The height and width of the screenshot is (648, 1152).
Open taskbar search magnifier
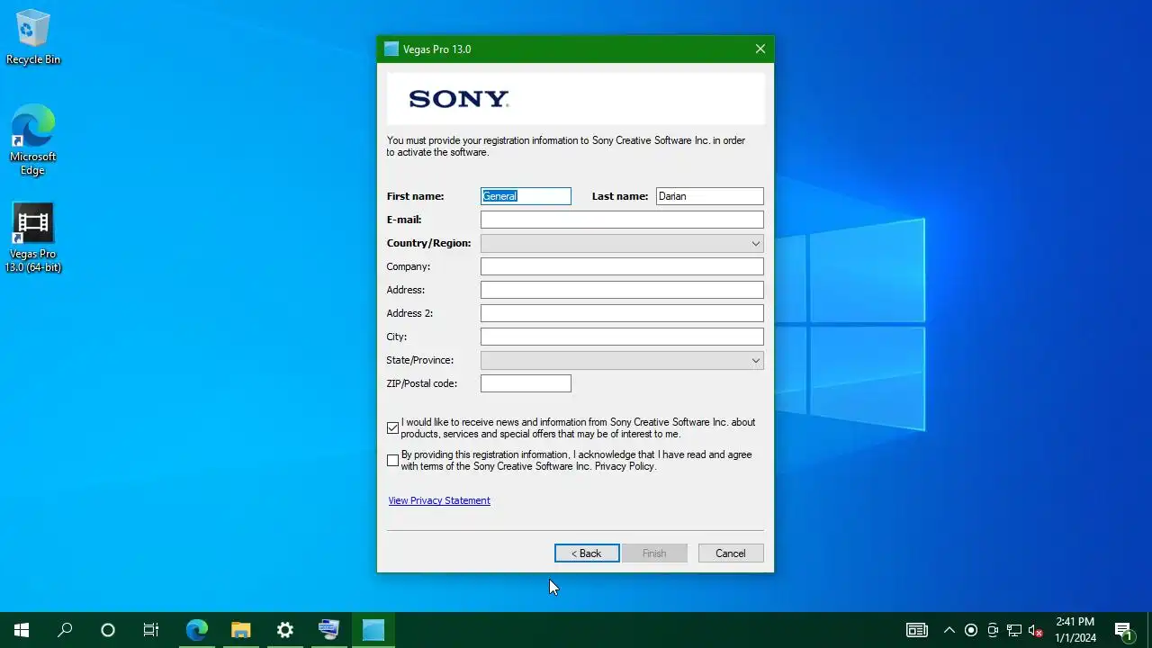[65, 630]
